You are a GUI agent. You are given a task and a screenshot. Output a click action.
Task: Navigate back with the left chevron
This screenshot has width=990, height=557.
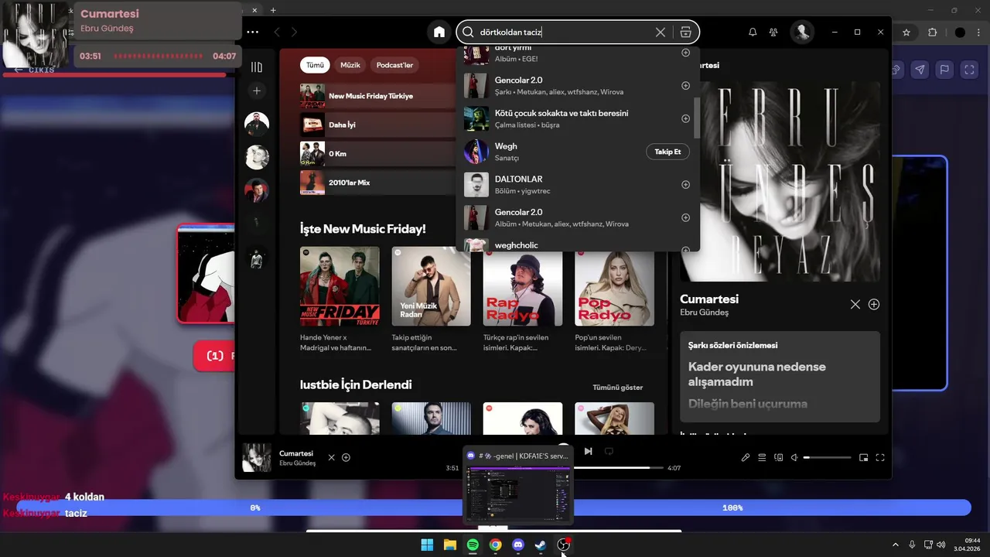click(277, 32)
